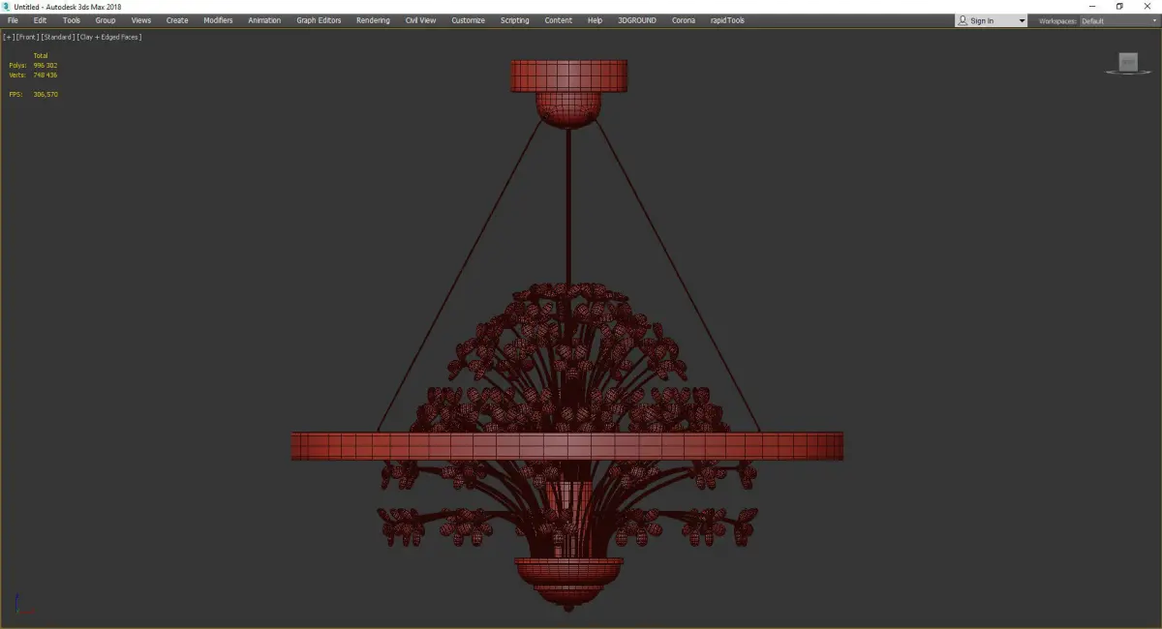Click the [+] viewport general label
This screenshot has height=629, width=1162.
(8, 37)
